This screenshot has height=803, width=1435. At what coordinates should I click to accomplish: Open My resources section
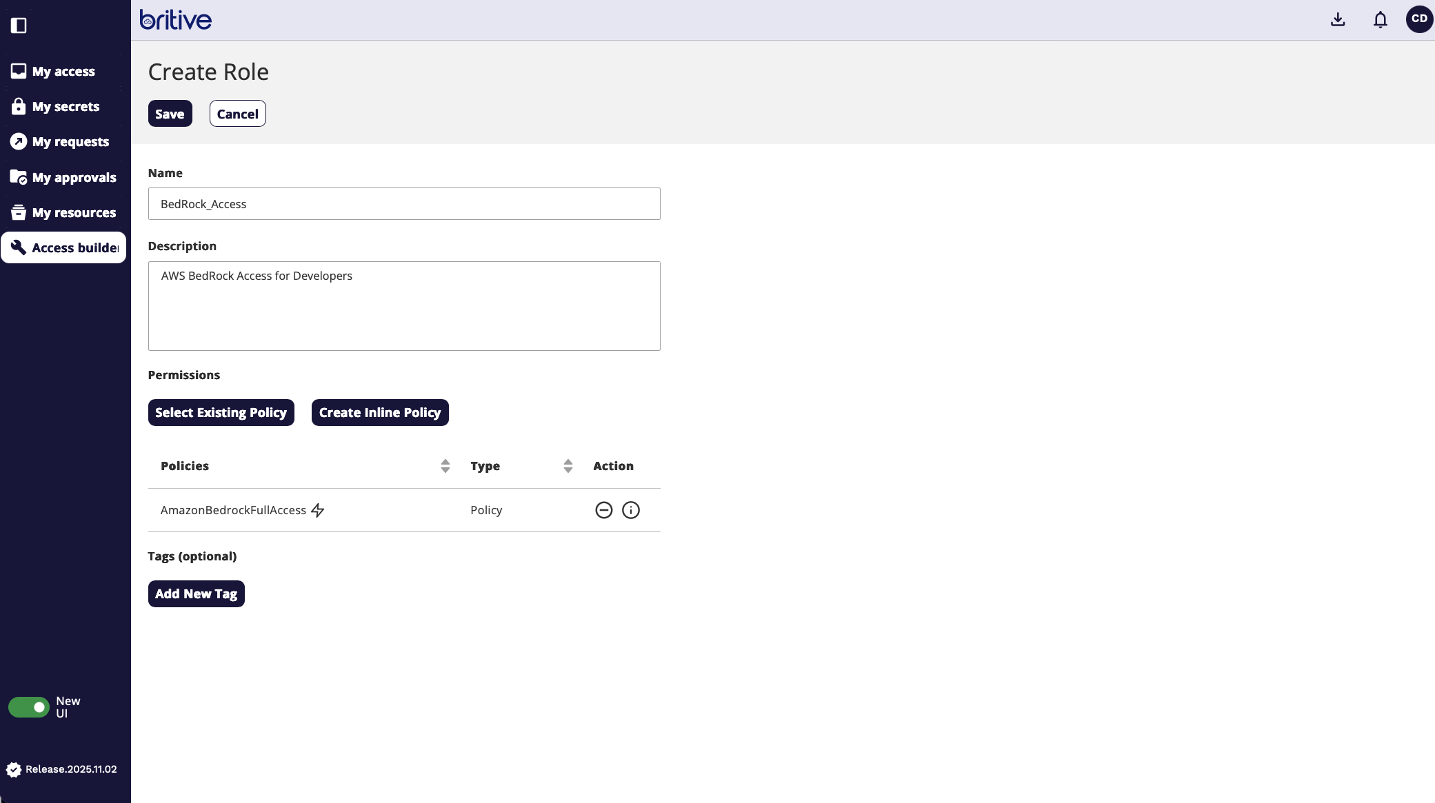[74, 213]
